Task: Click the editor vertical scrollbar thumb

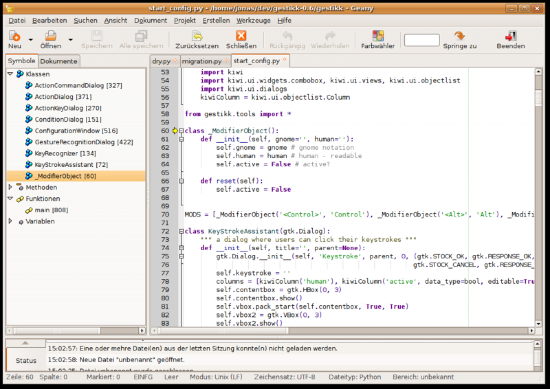Action: [538, 98]
